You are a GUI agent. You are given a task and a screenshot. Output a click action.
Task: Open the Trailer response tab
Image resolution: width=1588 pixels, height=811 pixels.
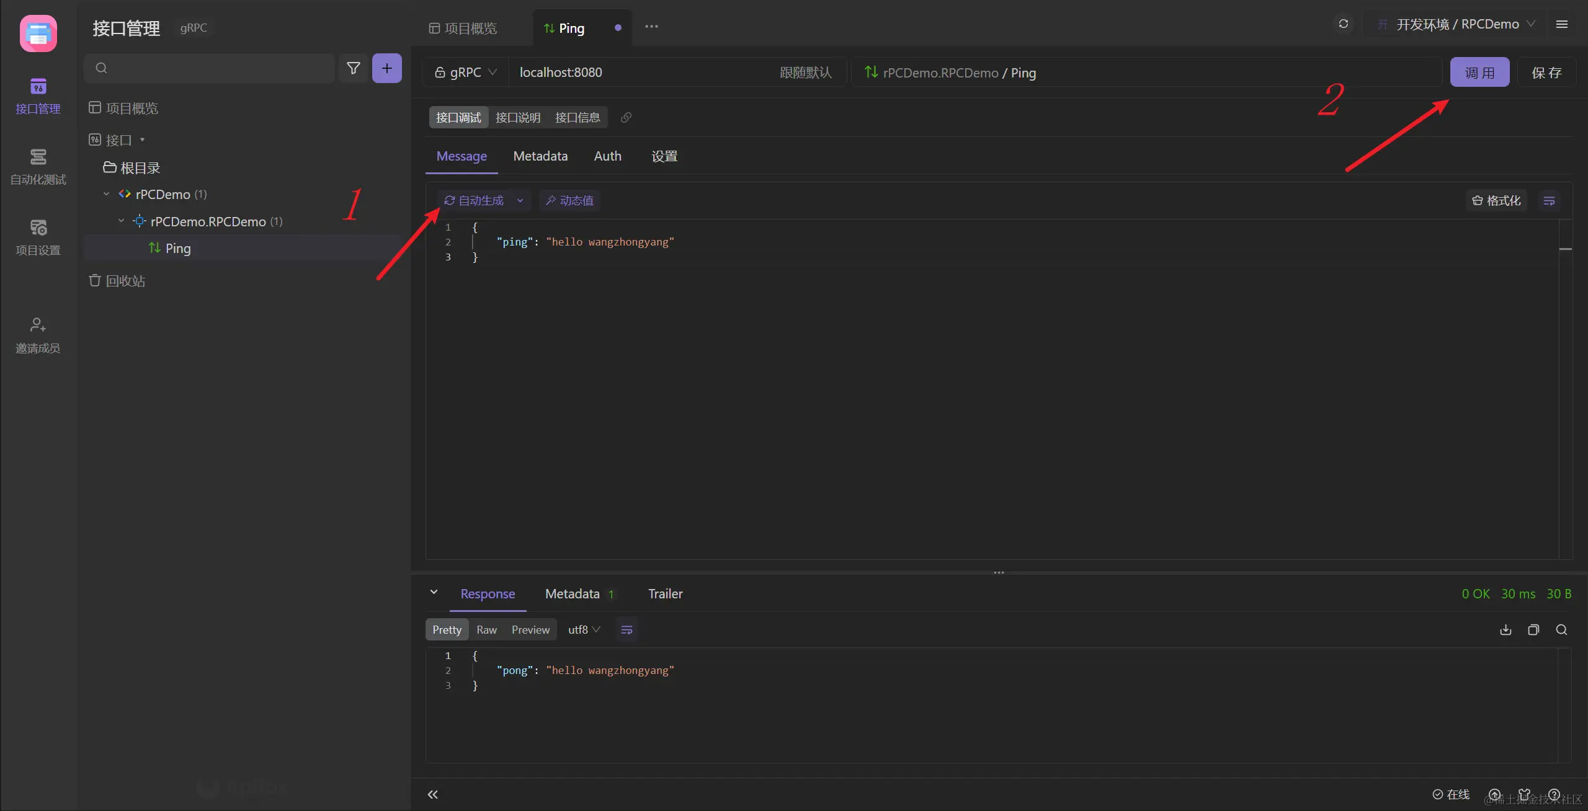[665, 594]
